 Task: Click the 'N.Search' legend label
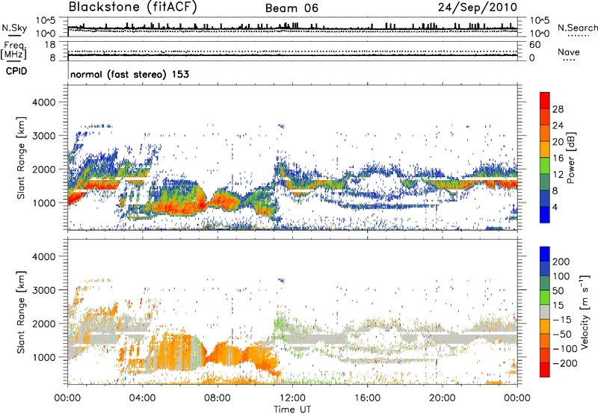point(577,28)
